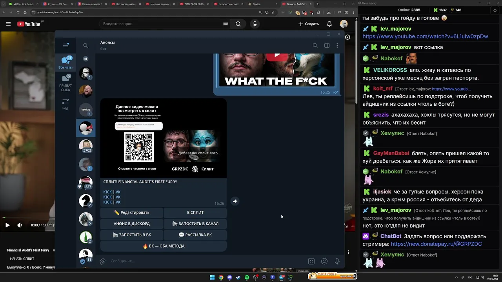Click the YouTube Создать button

[x=309, y=24]
